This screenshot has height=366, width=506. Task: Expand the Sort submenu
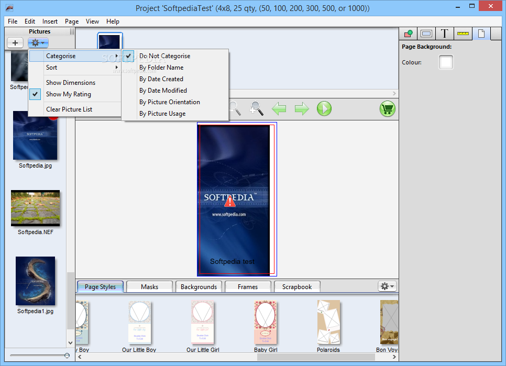click(x=75, y=68)
